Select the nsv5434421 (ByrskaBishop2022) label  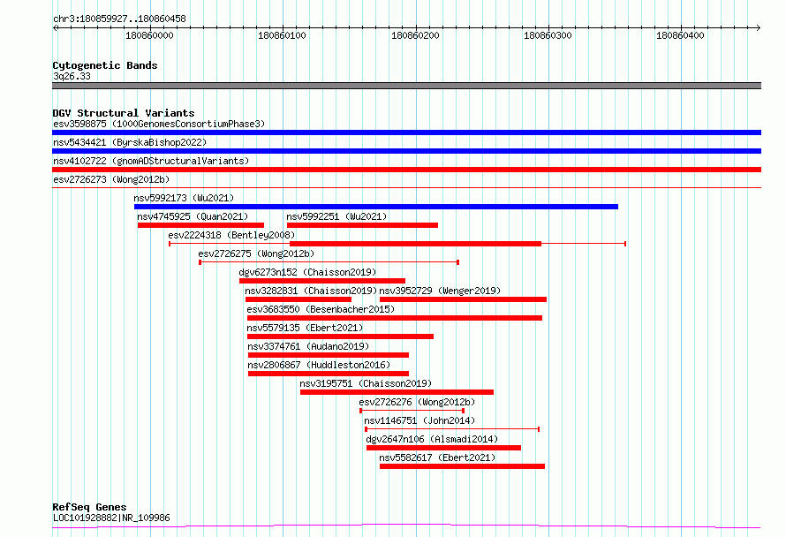(130, 142)
